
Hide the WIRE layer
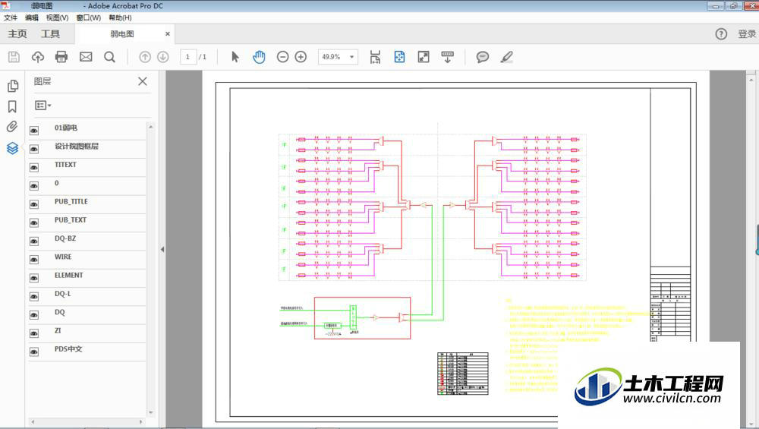pos(34,260)
